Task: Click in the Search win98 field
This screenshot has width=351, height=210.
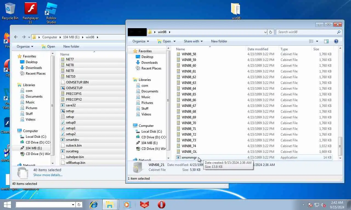Action: tap(306, 32)
